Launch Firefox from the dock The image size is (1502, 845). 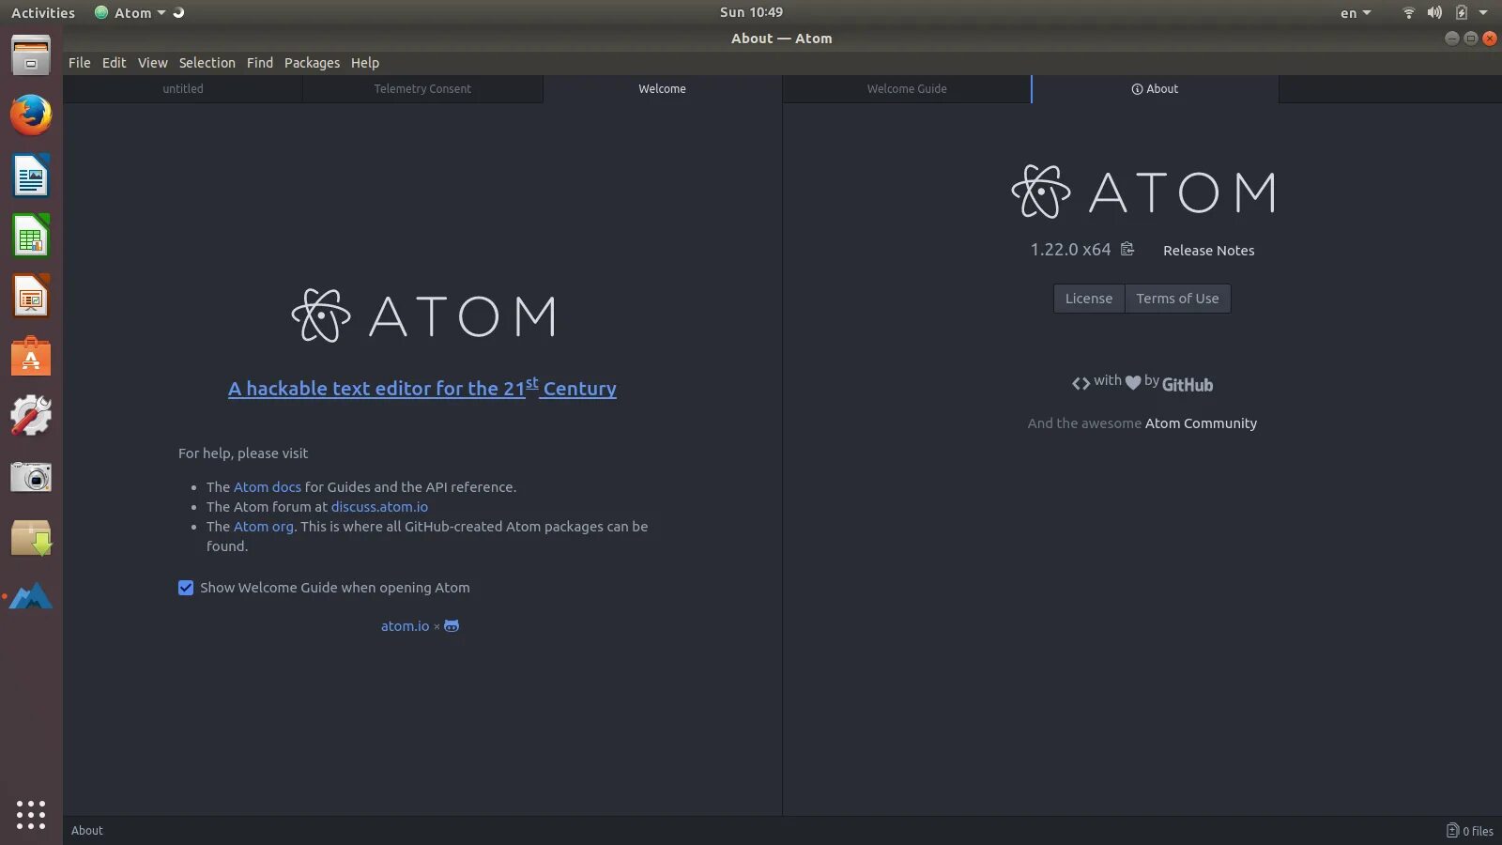pos(31,115)
